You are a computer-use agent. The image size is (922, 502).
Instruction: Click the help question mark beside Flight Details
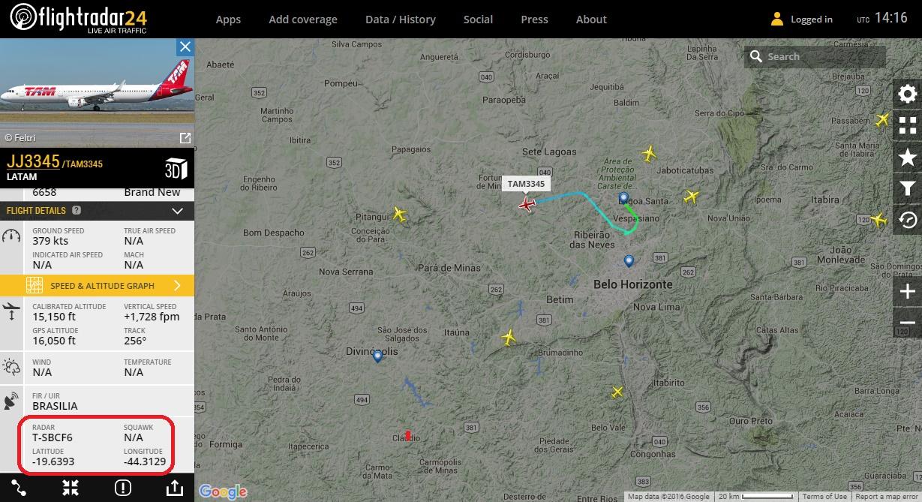pyautogui.click(x=77, y=211)
